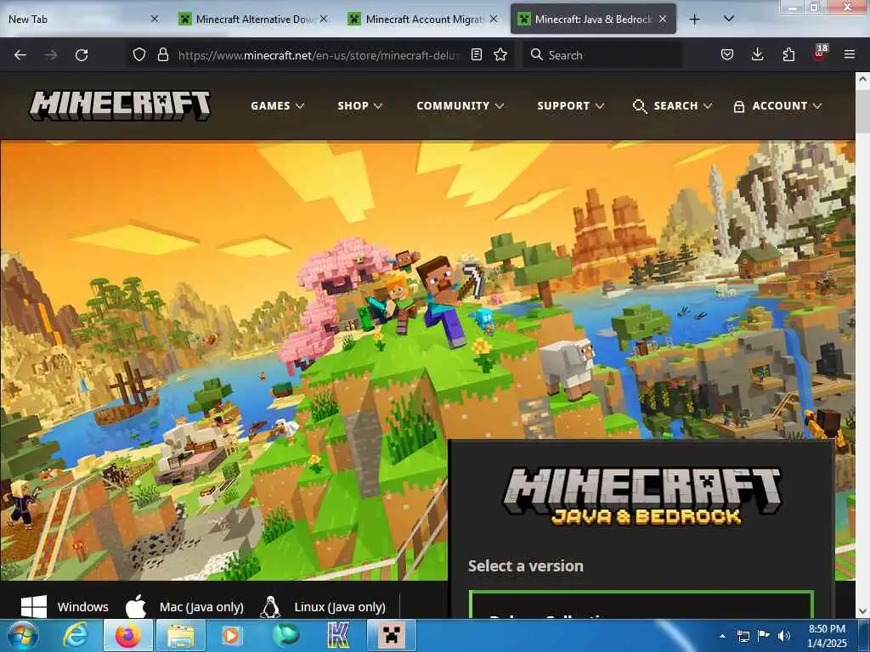Expand the COMMUNITY menu
The image size is (870, 652).
click(x=460, y=105)
